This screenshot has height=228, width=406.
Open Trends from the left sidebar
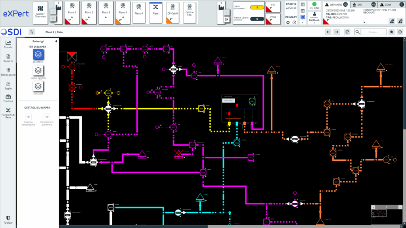tap(8, 43)
